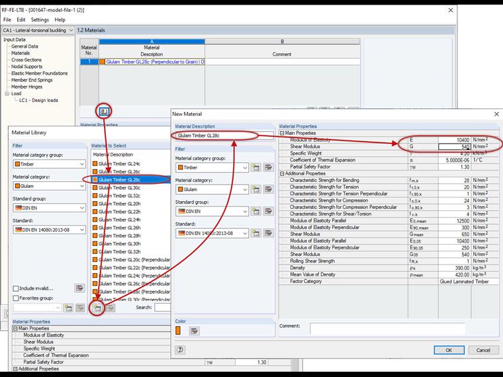
Task: Click the new favorites group icon in Material Library
Action: [68, 308]
